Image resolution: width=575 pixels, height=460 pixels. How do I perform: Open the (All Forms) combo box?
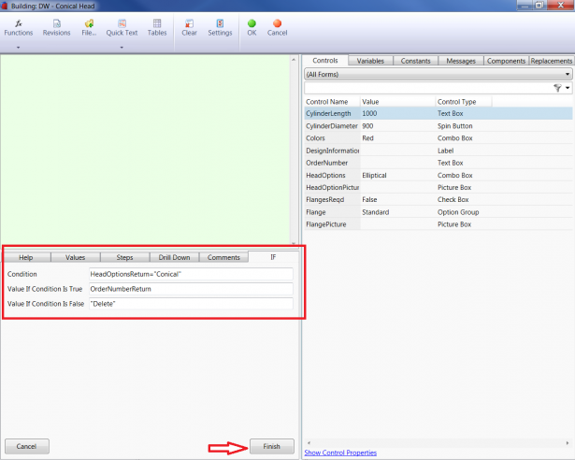click(438, 73)
